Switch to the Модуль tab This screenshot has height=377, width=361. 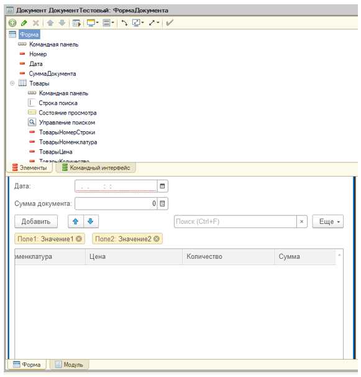coord(69,365)
